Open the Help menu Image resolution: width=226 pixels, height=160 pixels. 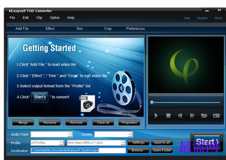pyautogui.click(x=71, y=18)
